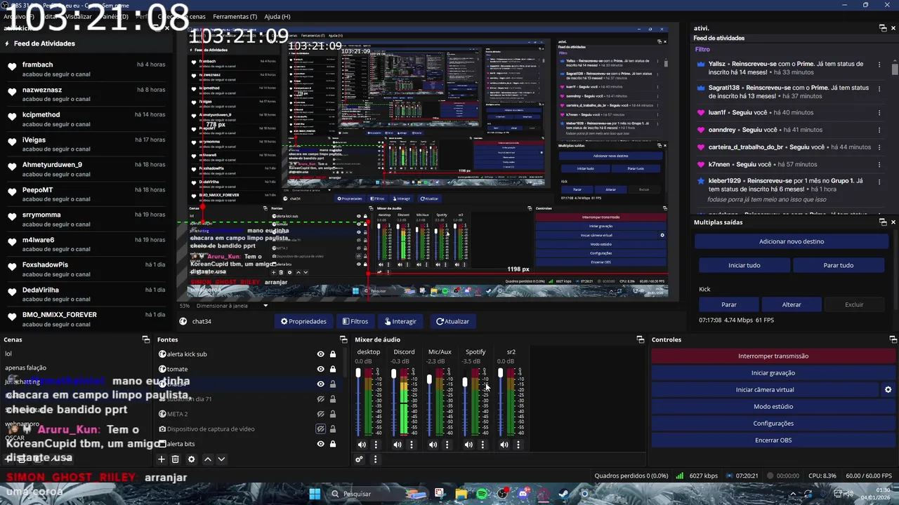Hide the tomate source
The width and height of the screenshot is (899, 505).
pyautogui.click(x=321, y=369)
